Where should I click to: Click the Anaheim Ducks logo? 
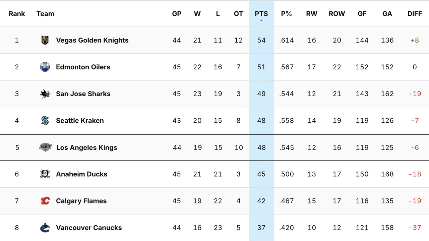[x=45, y=174]
